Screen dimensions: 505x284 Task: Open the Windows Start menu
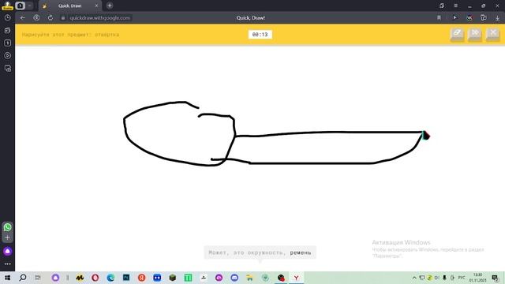coord(7,278)
